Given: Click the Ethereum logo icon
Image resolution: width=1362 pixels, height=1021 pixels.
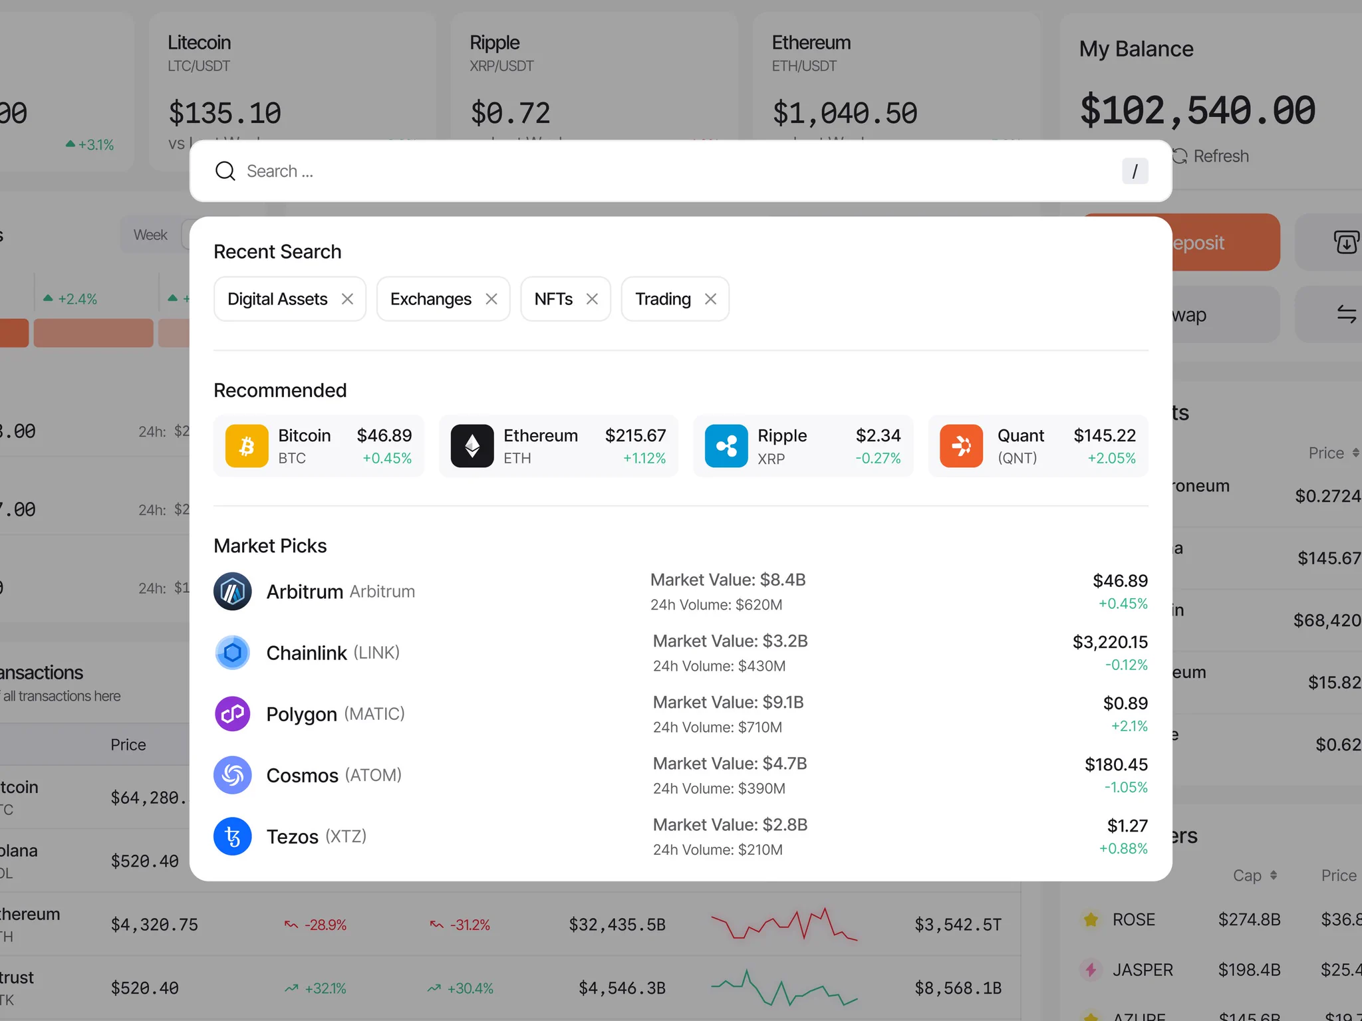Looking at the screenshot, I should (472, 446).
